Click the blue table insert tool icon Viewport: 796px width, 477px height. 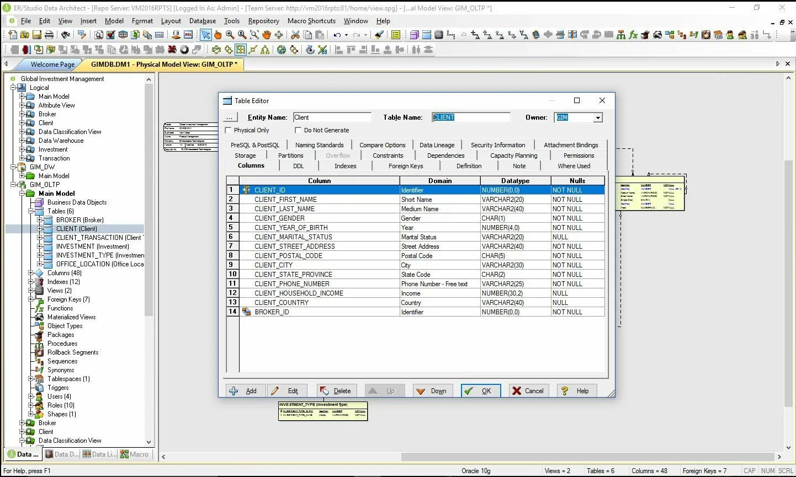[x=426, y=35]
